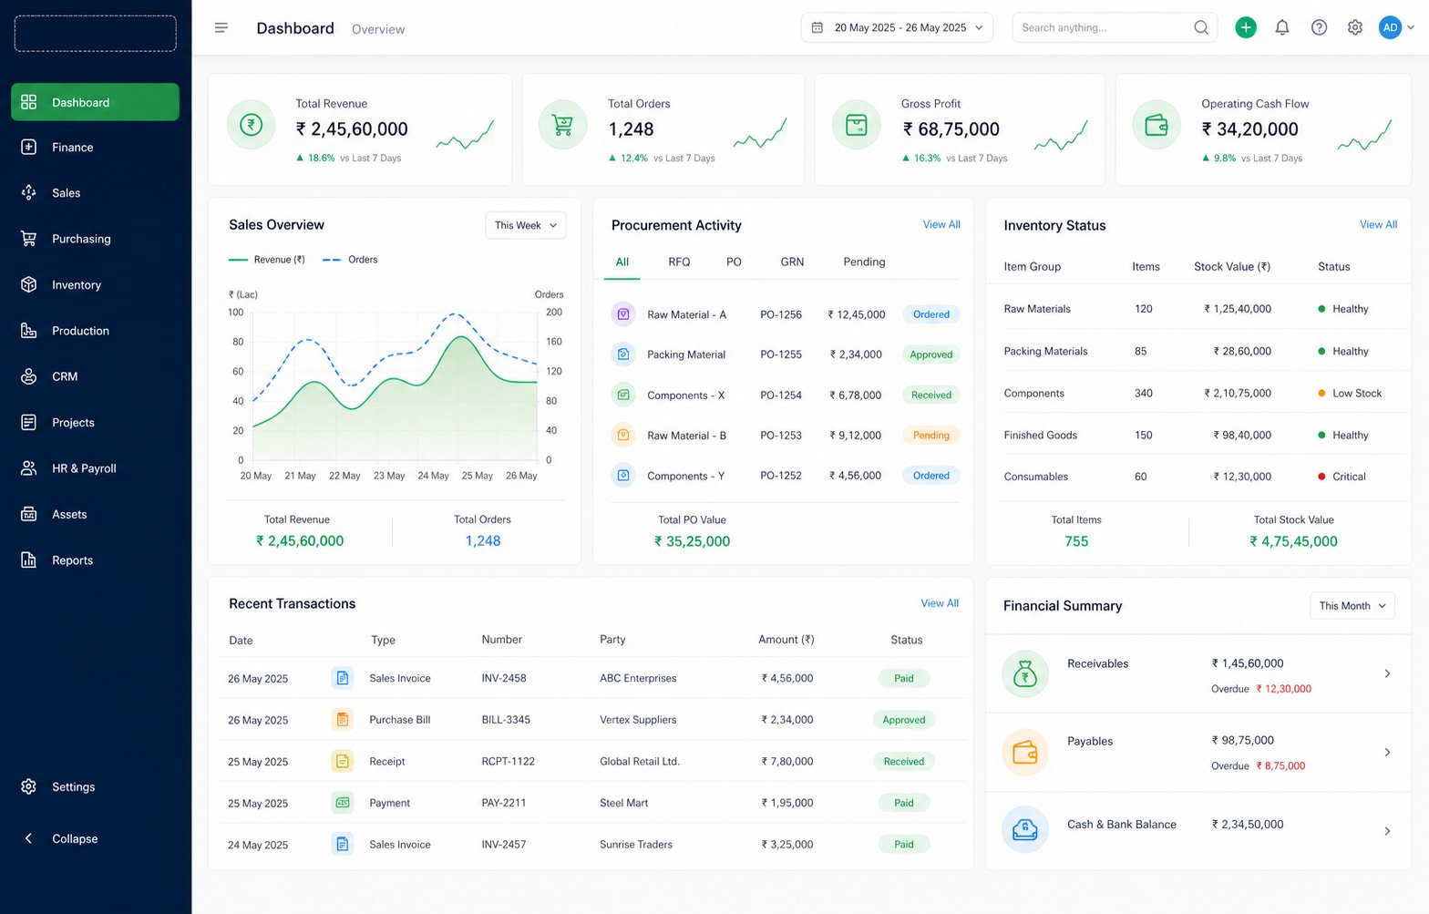Click the green add plus icon
Image resolution: width=1429 pixels, height=914 pixels.
click(1245, 27)
